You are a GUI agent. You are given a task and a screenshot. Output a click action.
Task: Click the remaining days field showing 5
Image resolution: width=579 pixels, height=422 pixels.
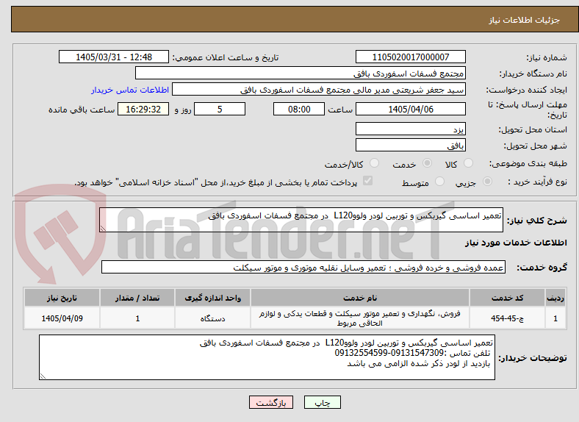[220, 109]
